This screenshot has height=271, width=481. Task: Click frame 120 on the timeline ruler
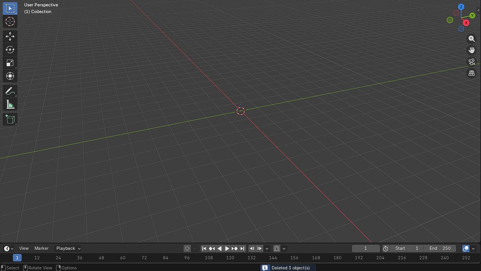pos(230,258)
